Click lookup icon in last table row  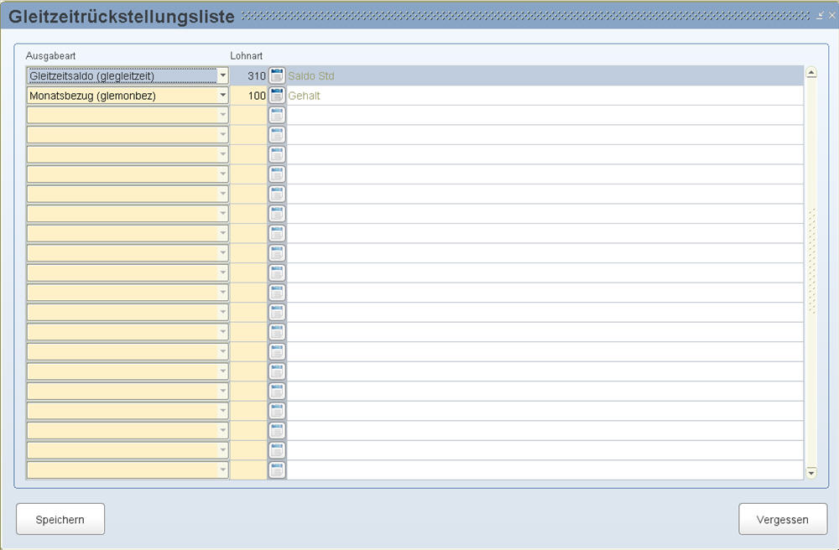pos(277,470)
